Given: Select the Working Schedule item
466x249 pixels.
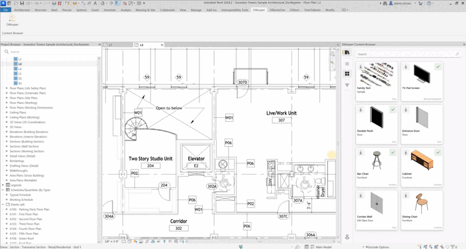Looking at the screenshot, I should click(x=22, y=200).
